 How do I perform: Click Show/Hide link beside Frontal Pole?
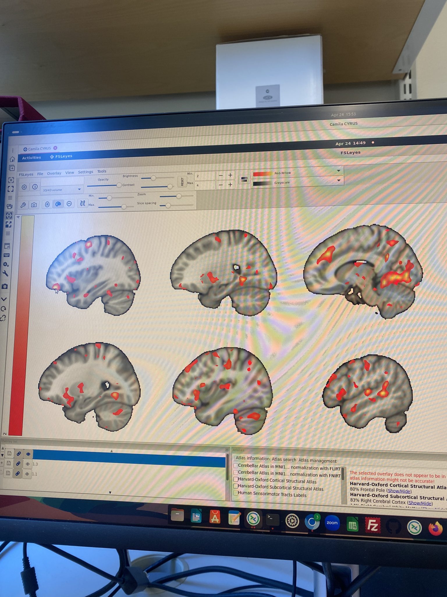tap(399, 491)
